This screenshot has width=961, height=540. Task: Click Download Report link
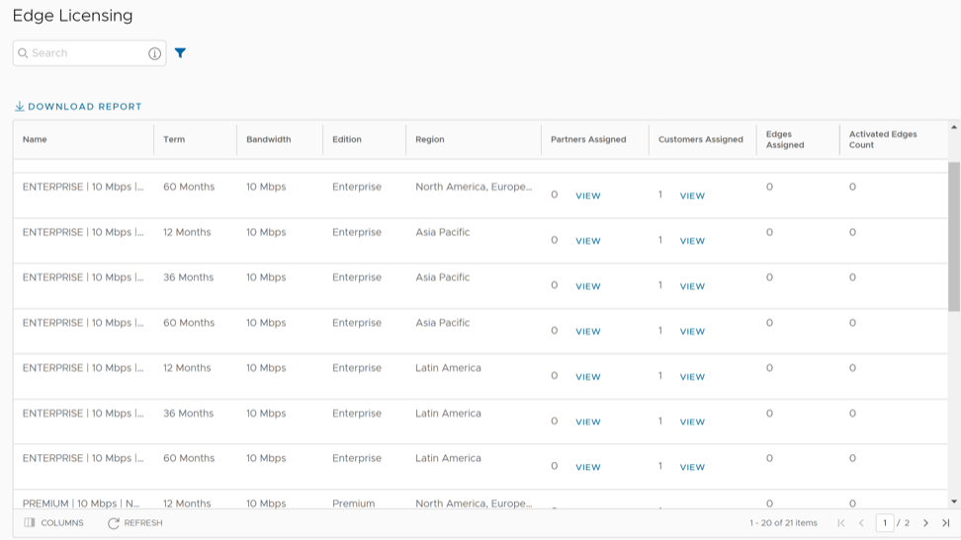click(x=78, y=107)
